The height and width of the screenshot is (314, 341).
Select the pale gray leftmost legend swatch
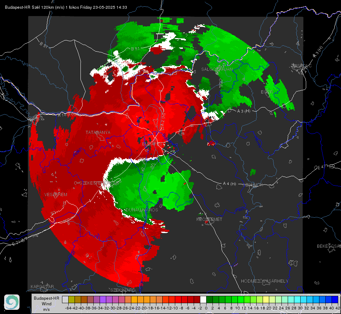pyautogui.click(x=65, y=299)
